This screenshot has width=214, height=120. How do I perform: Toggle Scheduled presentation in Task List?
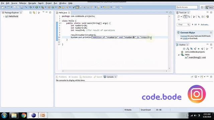click(189, 17)
